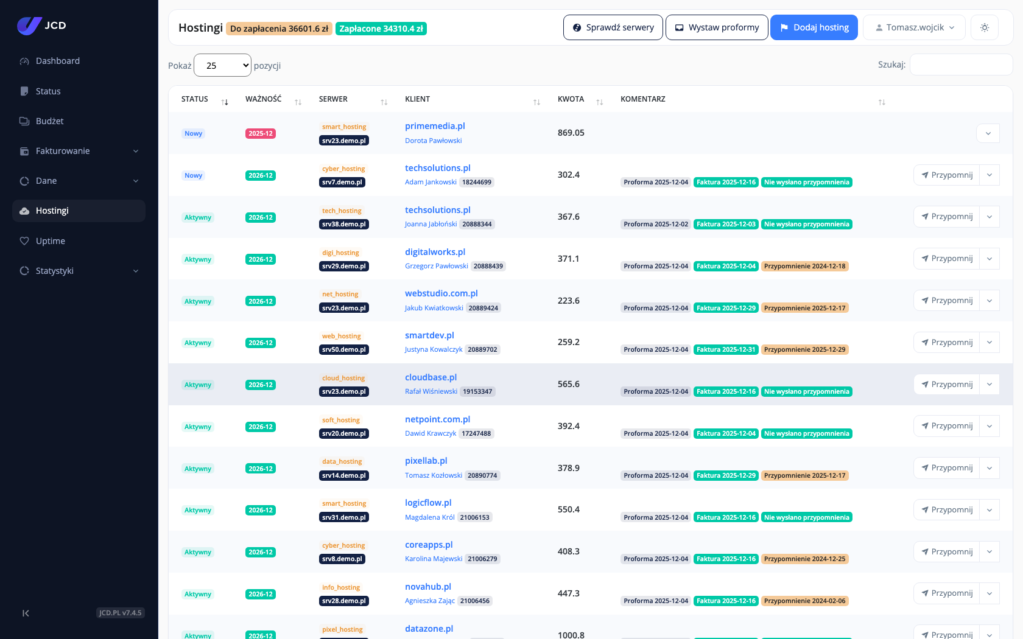Sort the table by the Status column arrows
Viewport: 1023px width, 639px height.
click(225, 102)
